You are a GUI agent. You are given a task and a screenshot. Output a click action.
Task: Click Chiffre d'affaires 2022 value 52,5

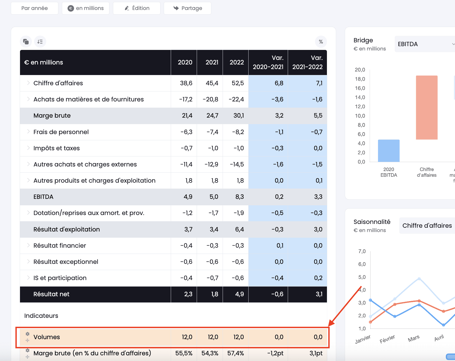pyautogui.click(x=238, y=83)
